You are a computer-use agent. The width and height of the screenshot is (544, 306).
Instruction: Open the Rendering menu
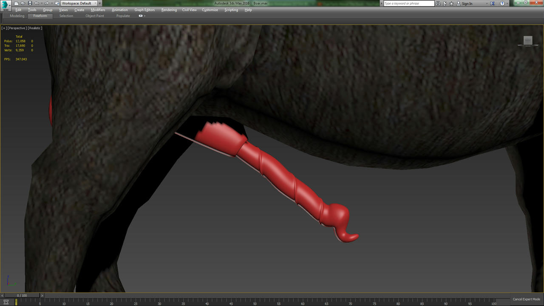(169, 10)
